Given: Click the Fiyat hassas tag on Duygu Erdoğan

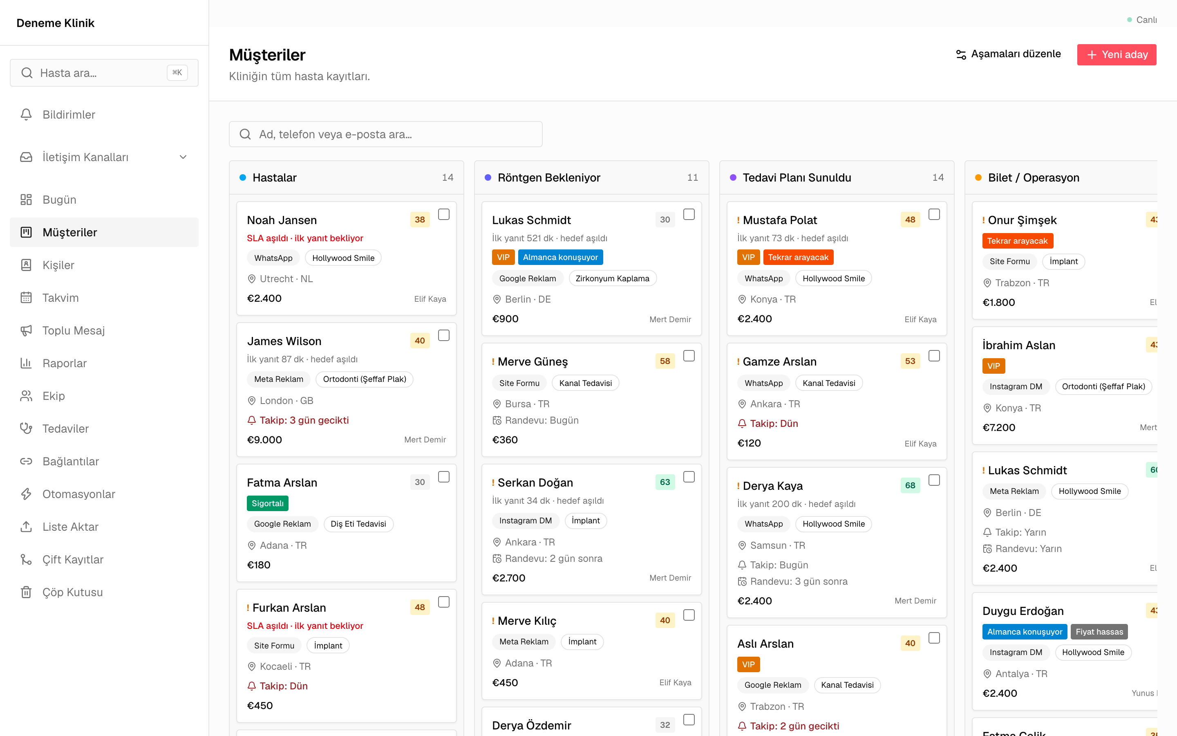Looking at the screenshot, I should click(1099, 632).
